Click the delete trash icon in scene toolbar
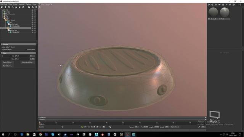This screenshot has height=137, width=244. pyautogui.click(x=36, y=7)
